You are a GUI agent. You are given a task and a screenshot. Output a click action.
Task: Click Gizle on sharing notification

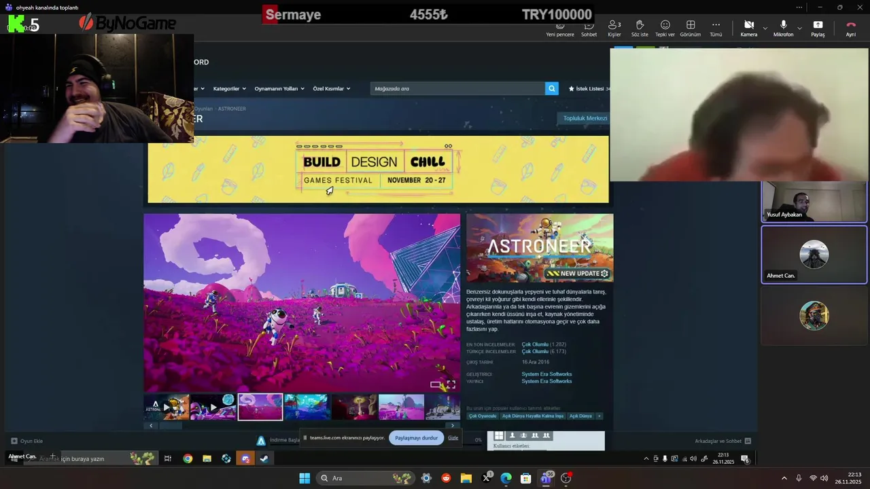[x=453, y=438]
